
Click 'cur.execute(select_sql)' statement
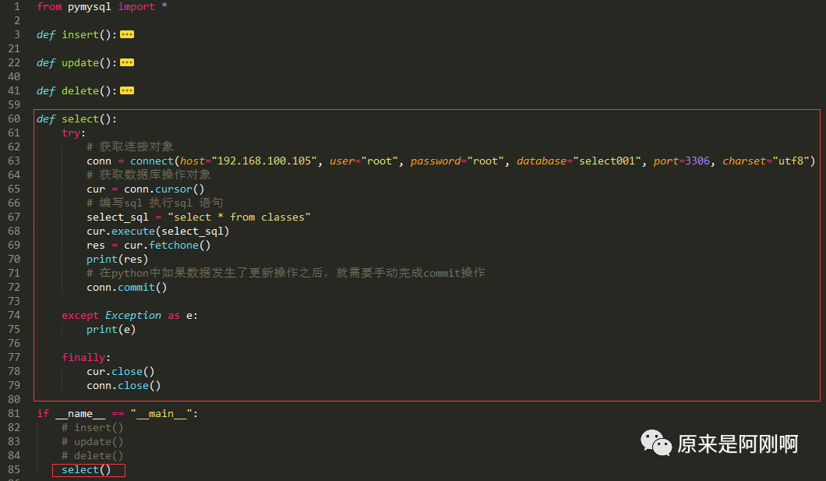[158, 232]
